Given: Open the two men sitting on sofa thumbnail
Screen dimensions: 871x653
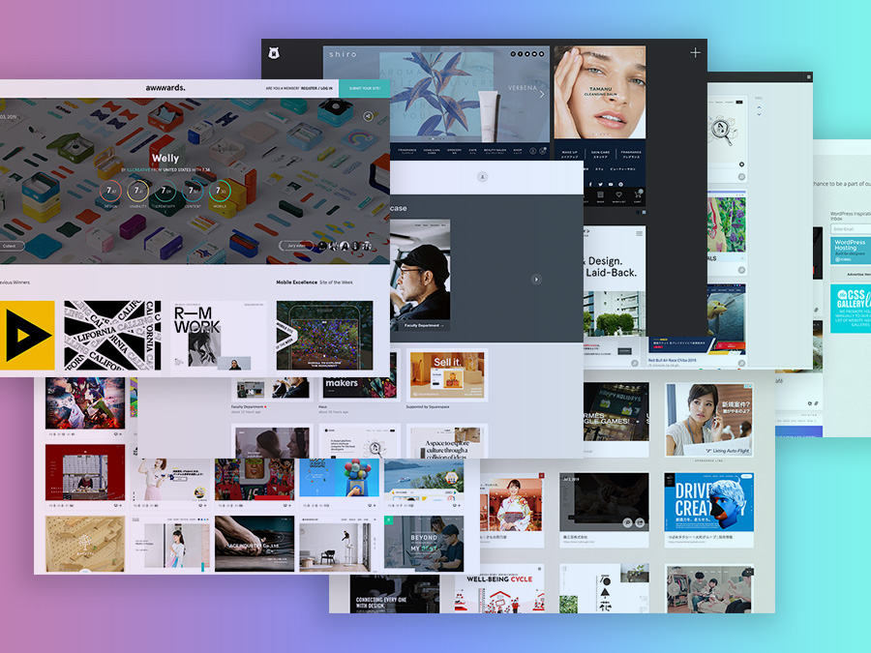Looking at the screenshot, I should pos(709,590).
